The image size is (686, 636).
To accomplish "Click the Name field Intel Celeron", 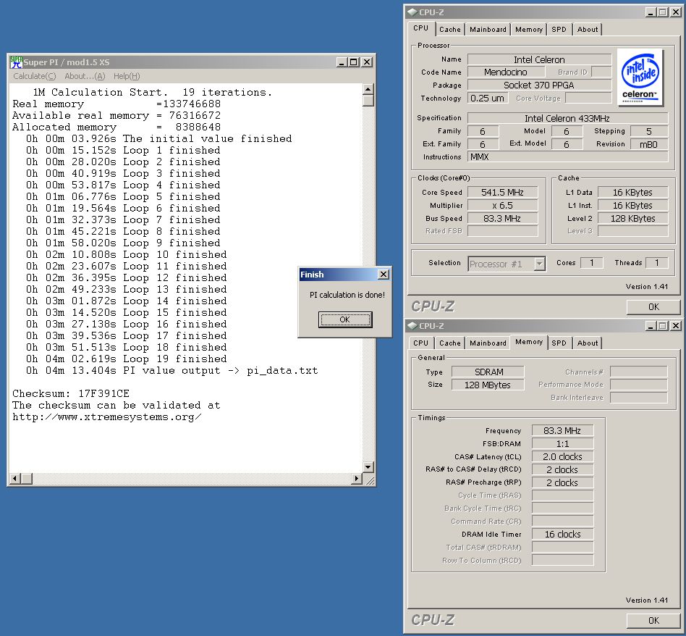I will tap(539, 59).
